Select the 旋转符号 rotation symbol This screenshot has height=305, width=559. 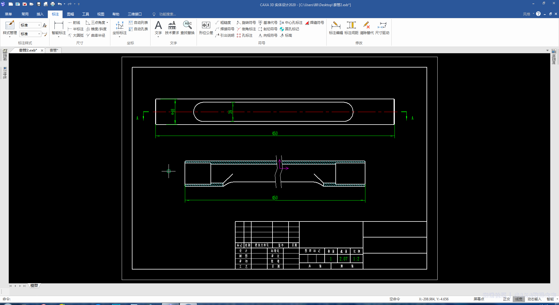[246, 23]
